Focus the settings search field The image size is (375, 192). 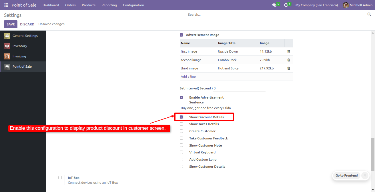click(277, 15)
